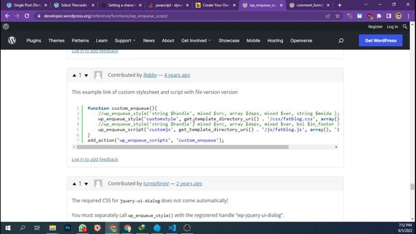
Task: Close the wp_enqueue_script tab
Action: click(281, 5)
